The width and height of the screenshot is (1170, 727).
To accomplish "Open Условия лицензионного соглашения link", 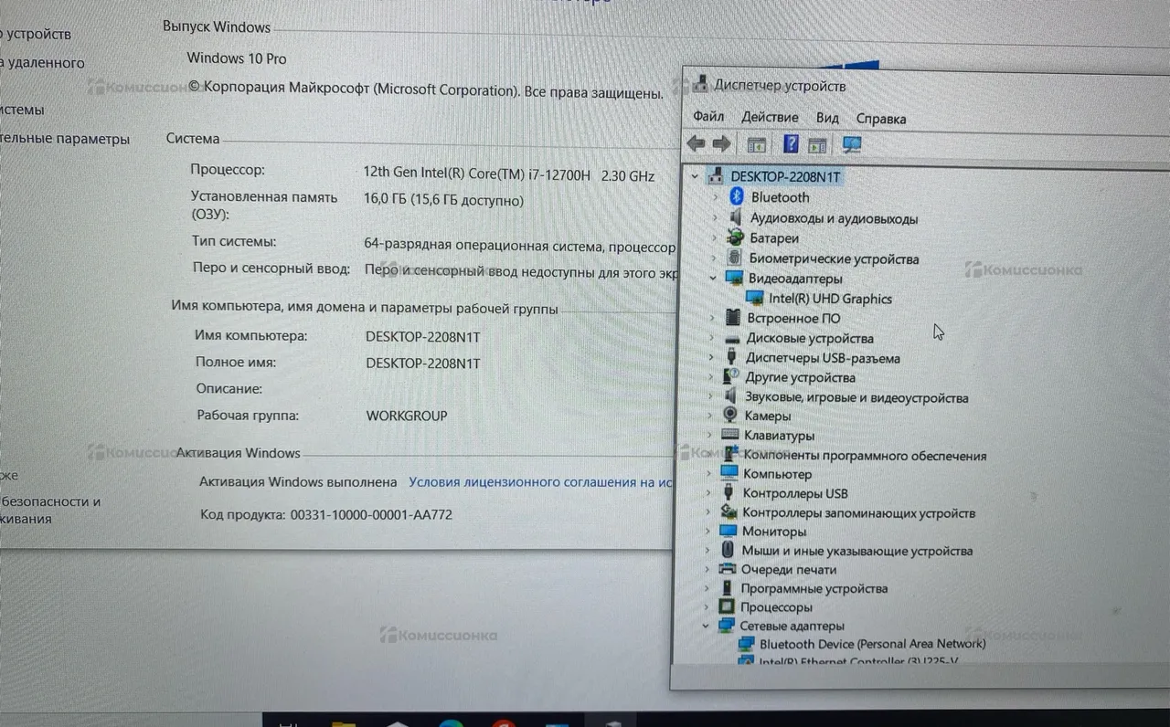I will [541, 481].
